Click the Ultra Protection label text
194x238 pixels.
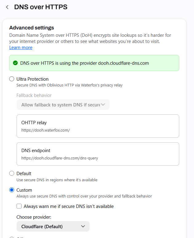coord(32,79)
